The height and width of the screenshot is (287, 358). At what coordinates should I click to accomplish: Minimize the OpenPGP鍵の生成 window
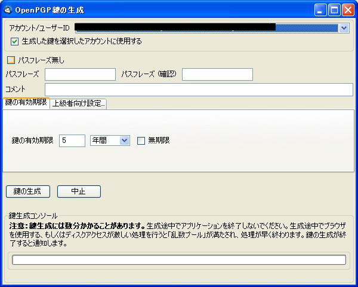tap(320, 10)
